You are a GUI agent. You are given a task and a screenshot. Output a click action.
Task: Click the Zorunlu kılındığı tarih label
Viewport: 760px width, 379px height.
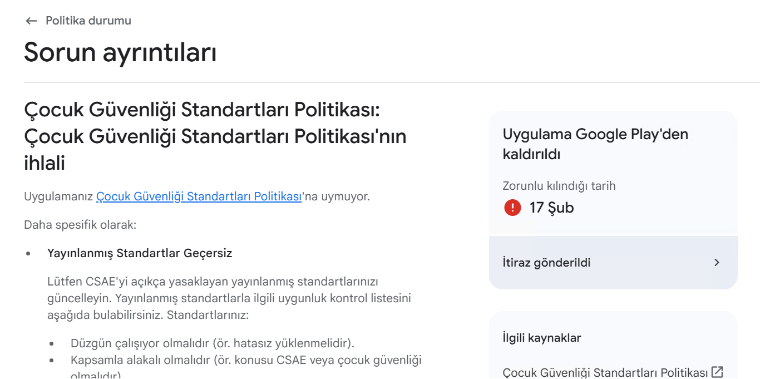559,186
